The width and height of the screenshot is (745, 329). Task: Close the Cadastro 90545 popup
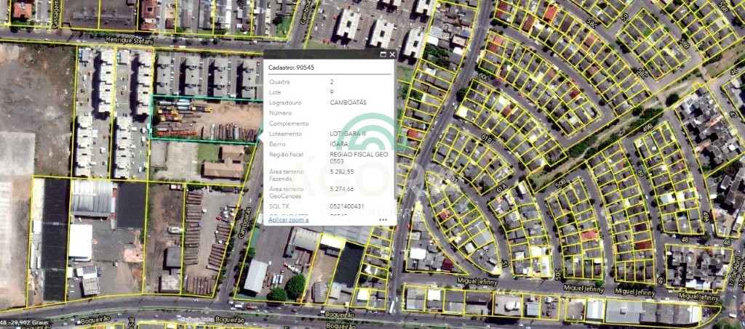pos(392,54)
